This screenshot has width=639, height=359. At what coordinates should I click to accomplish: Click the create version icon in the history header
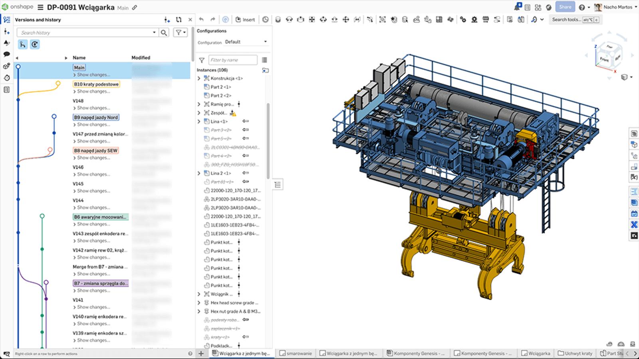[x=167, y=20]
